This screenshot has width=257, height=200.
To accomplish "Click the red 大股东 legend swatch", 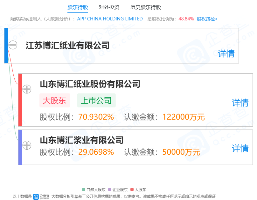I will click(132, 189).
